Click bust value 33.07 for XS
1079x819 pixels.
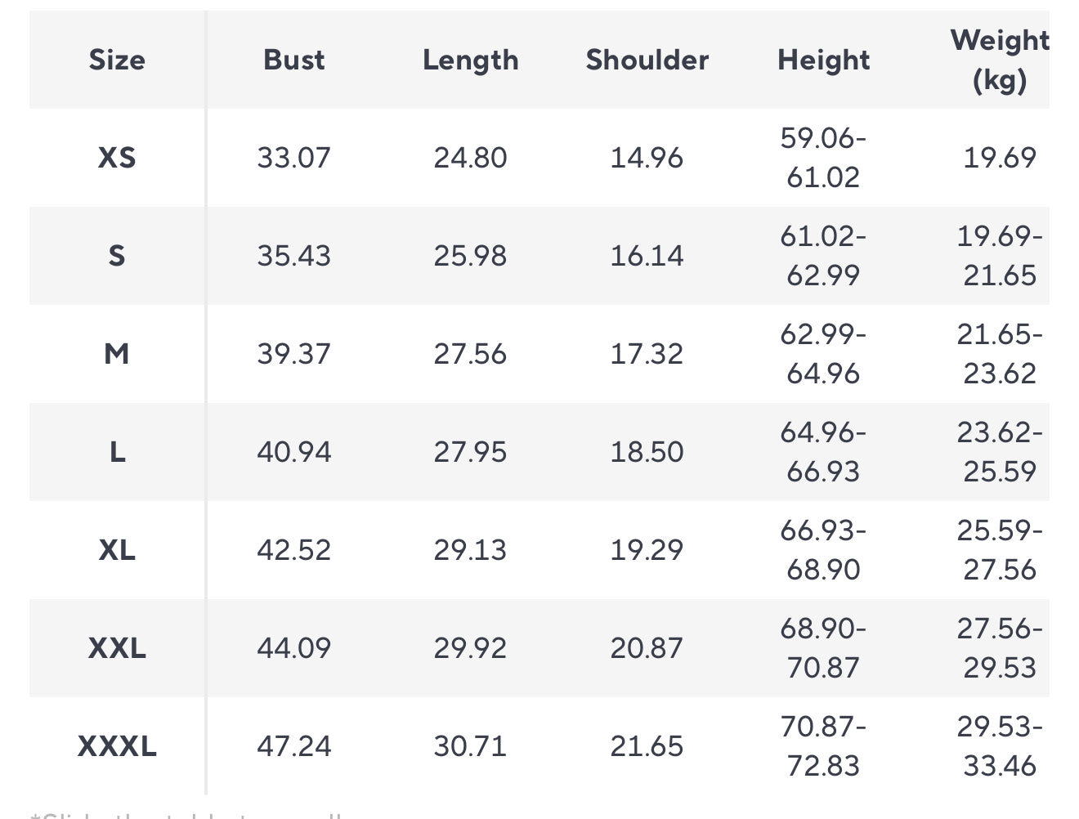[293, 157]
